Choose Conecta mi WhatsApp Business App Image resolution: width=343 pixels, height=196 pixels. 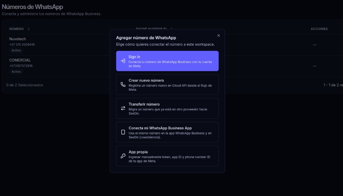167,132
